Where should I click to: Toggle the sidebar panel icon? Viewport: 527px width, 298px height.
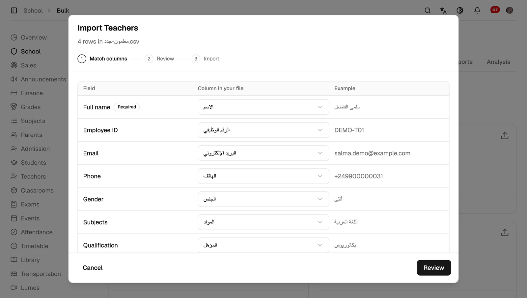coord(14,11)
